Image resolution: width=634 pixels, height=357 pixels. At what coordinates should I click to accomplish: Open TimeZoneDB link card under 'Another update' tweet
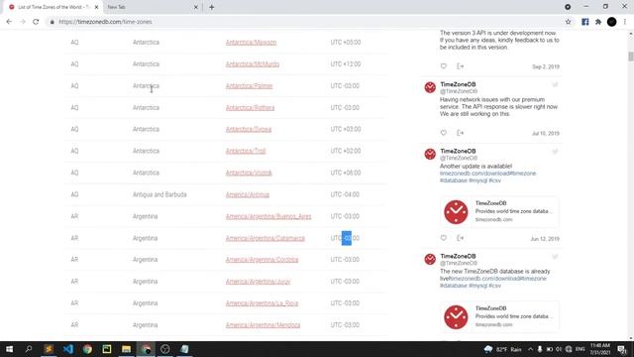(499, 211)
